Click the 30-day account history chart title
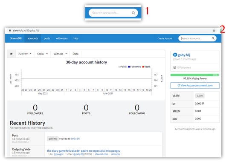The height and width of the screenshot is (162, 232). point(87,62)
